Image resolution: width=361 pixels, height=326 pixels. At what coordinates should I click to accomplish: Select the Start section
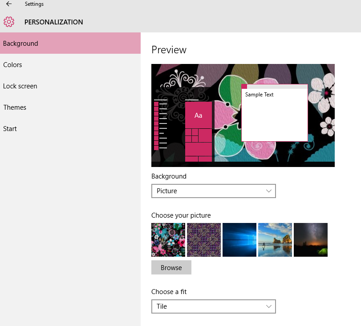(x=70, y=129)
